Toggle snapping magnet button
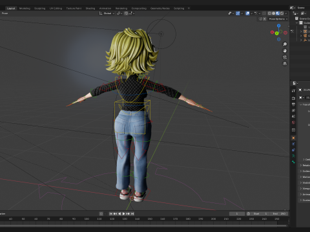Screen dimensions: 310x232 pos(126,14)
